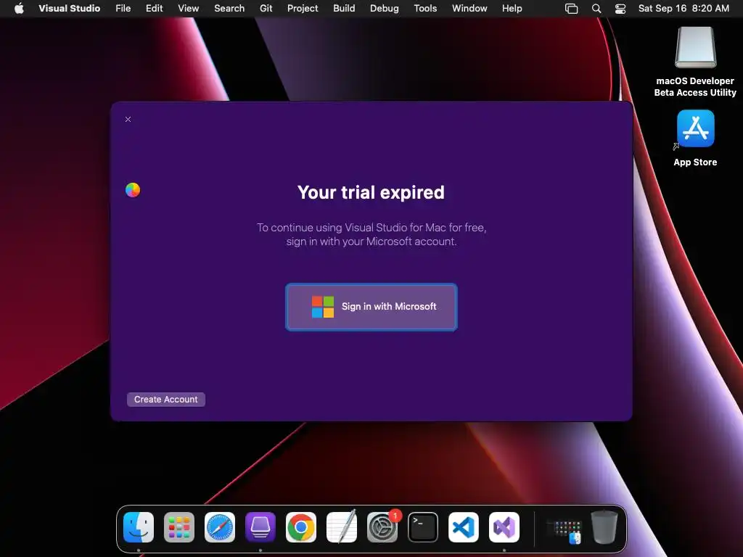Open Safari from the Dock
The width and height of the screenshot is (743, 557).
(220, 527)
